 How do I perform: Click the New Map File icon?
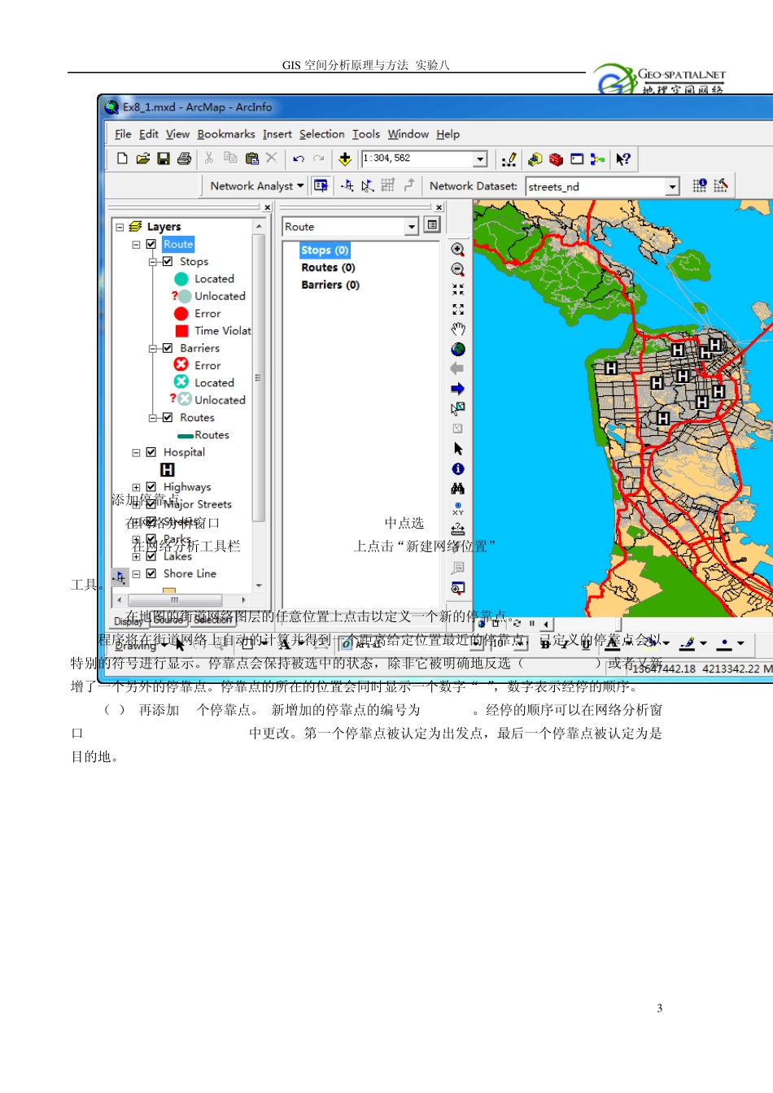point(122,159)
